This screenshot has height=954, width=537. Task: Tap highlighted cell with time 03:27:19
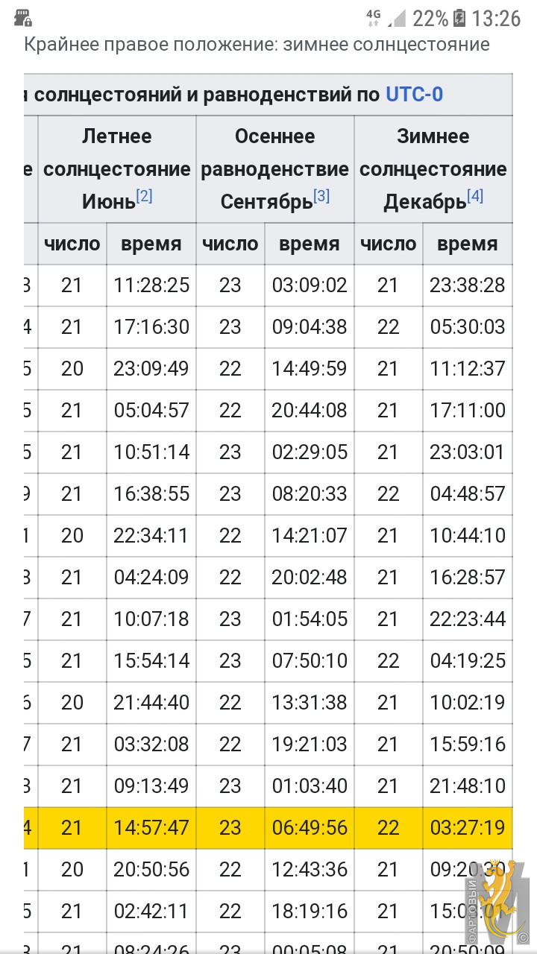[x=468, y=827]
